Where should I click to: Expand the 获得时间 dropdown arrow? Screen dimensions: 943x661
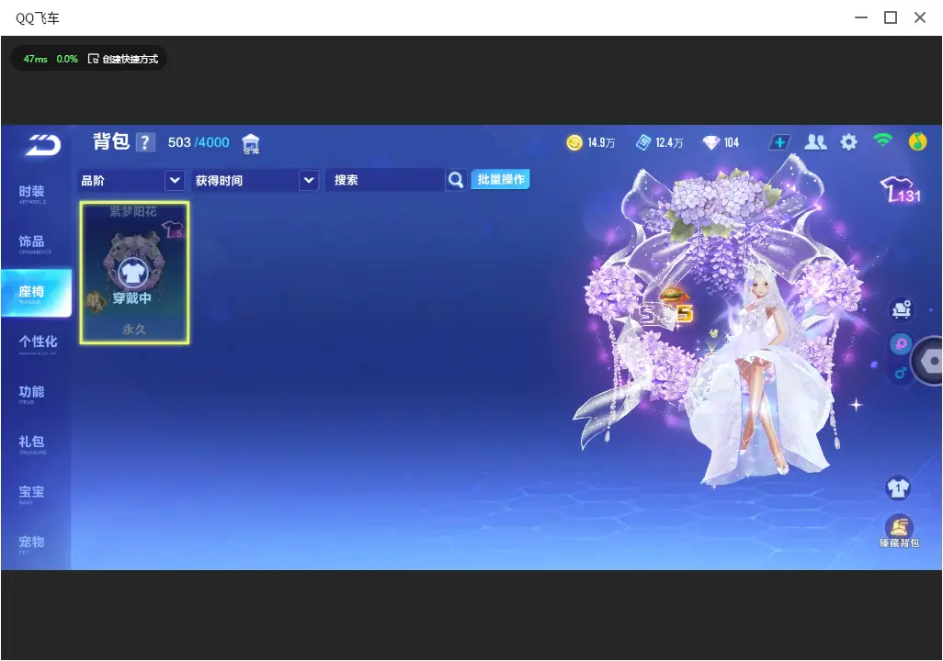tap(309, 180)
